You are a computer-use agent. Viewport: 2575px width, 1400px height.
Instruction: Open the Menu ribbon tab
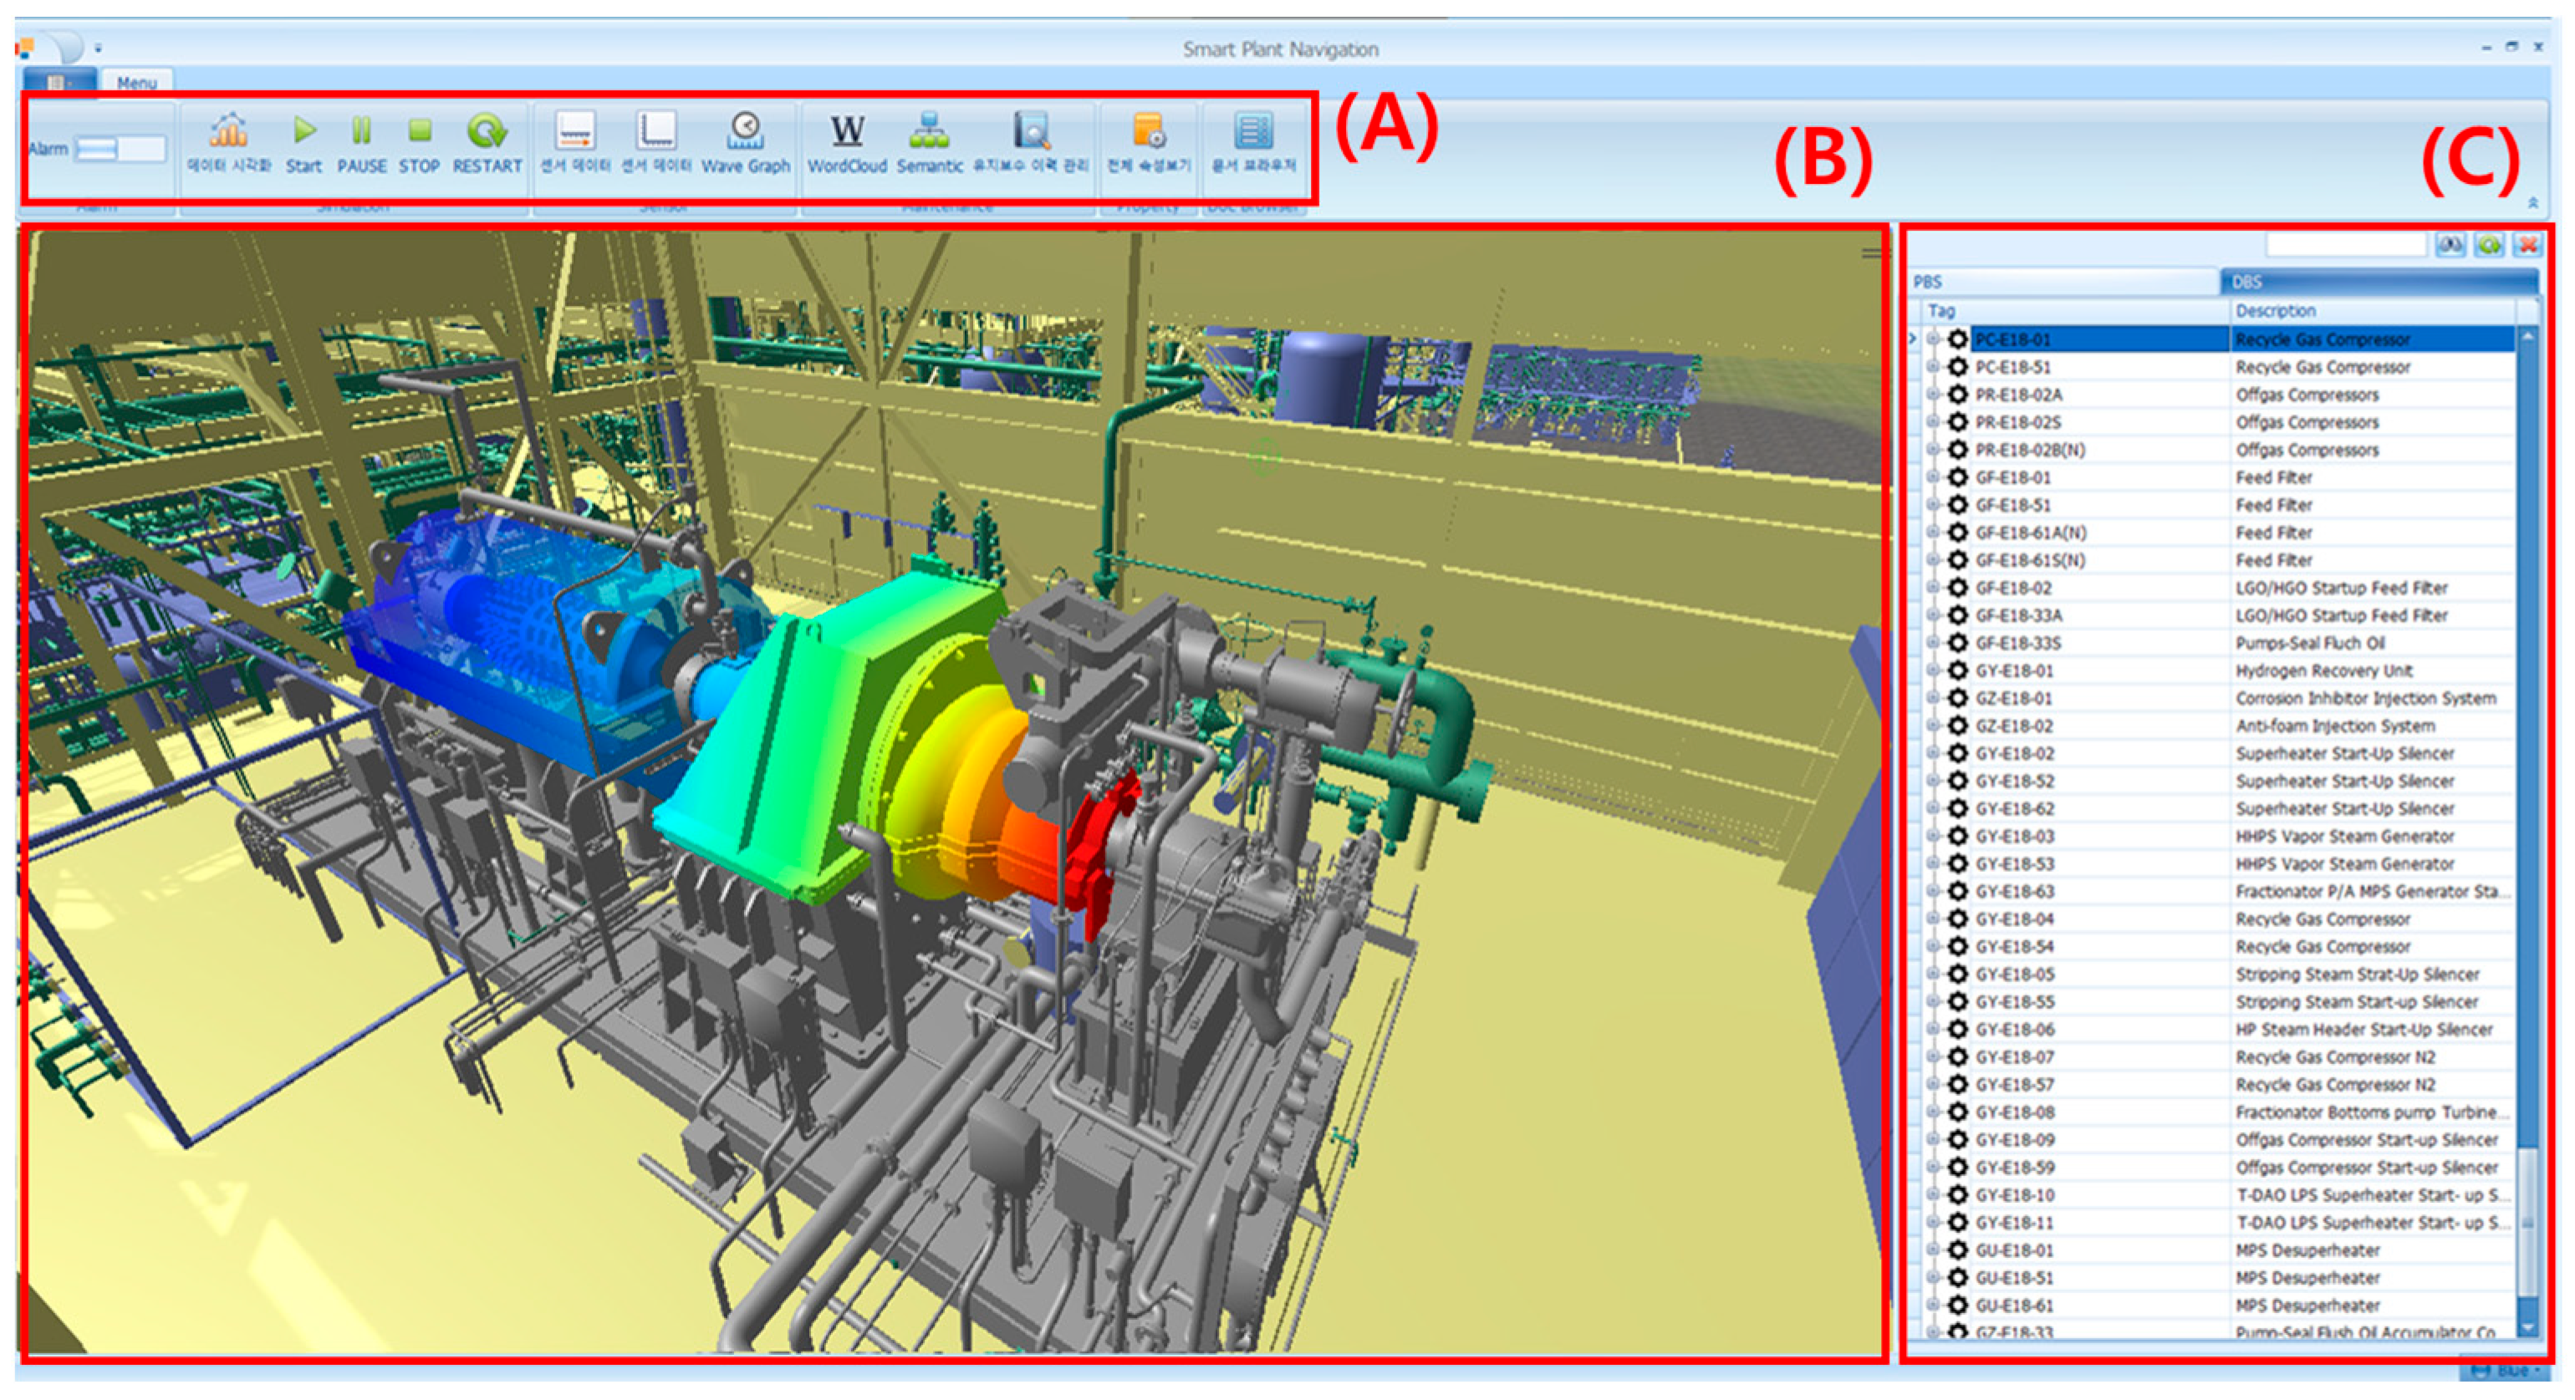coord(137,82)
